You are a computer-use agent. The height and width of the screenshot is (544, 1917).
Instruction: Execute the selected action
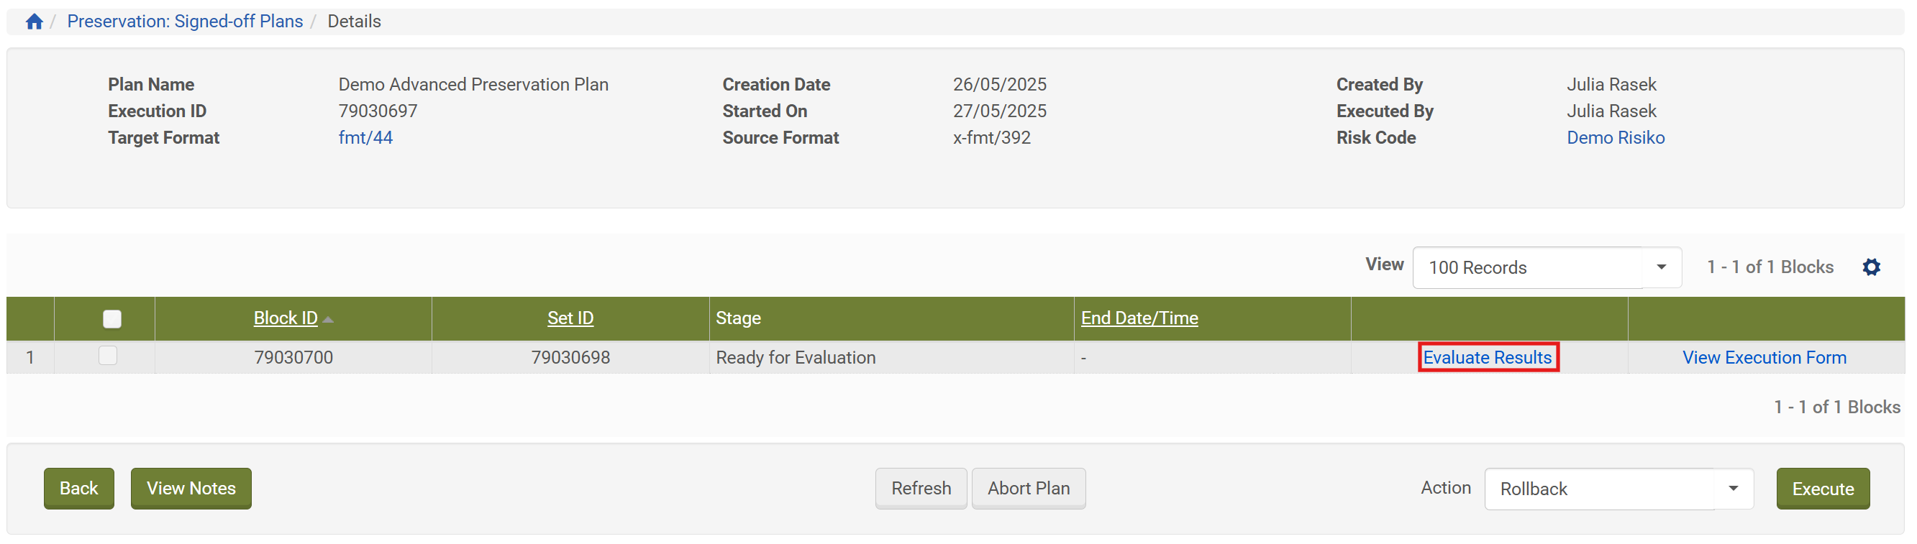tap(1822, 489)
